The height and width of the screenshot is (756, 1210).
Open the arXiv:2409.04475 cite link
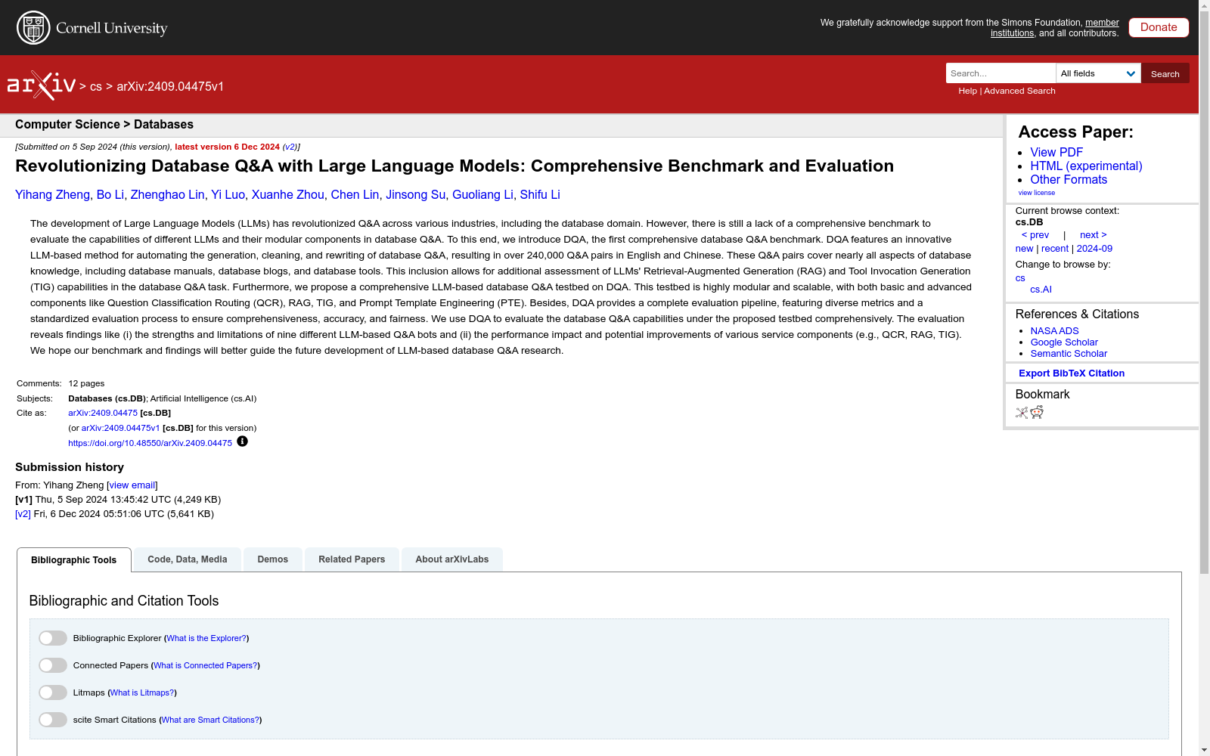pos(103,414)
